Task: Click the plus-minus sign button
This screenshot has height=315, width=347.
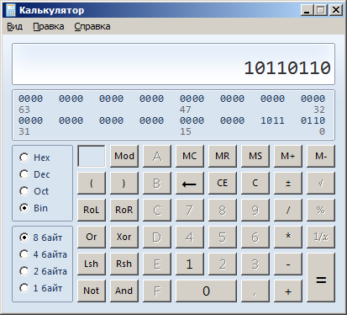Action: coord(288,184)
